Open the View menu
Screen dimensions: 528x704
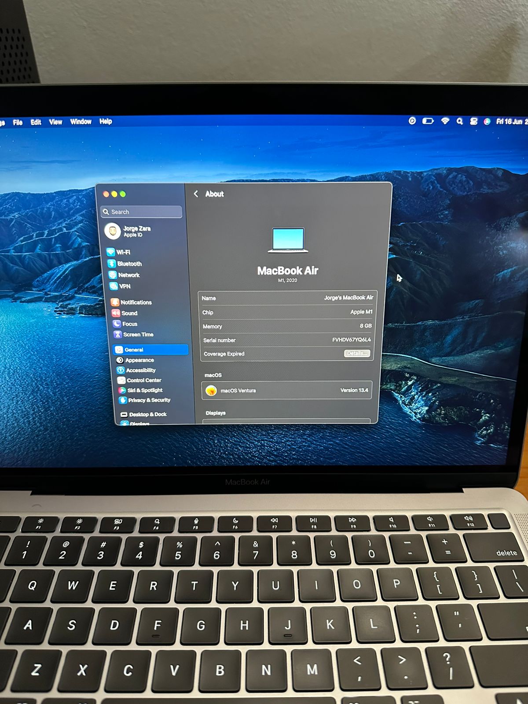coord(55,122)
